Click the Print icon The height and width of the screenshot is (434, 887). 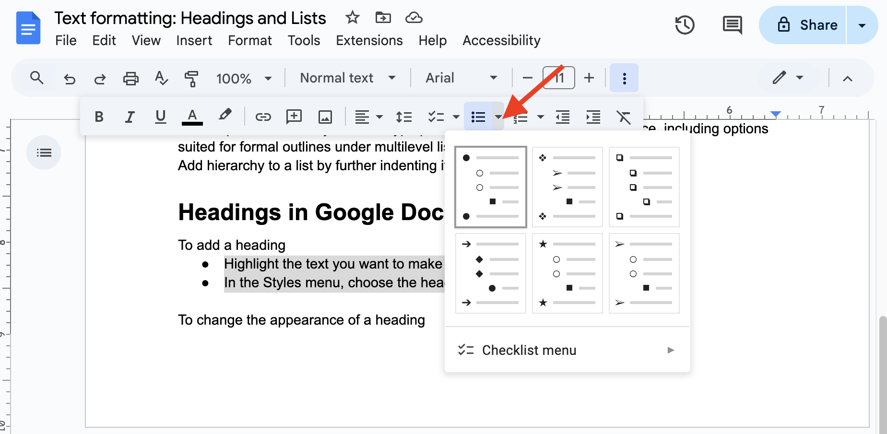pyautogui.click(x=130, y=78)
